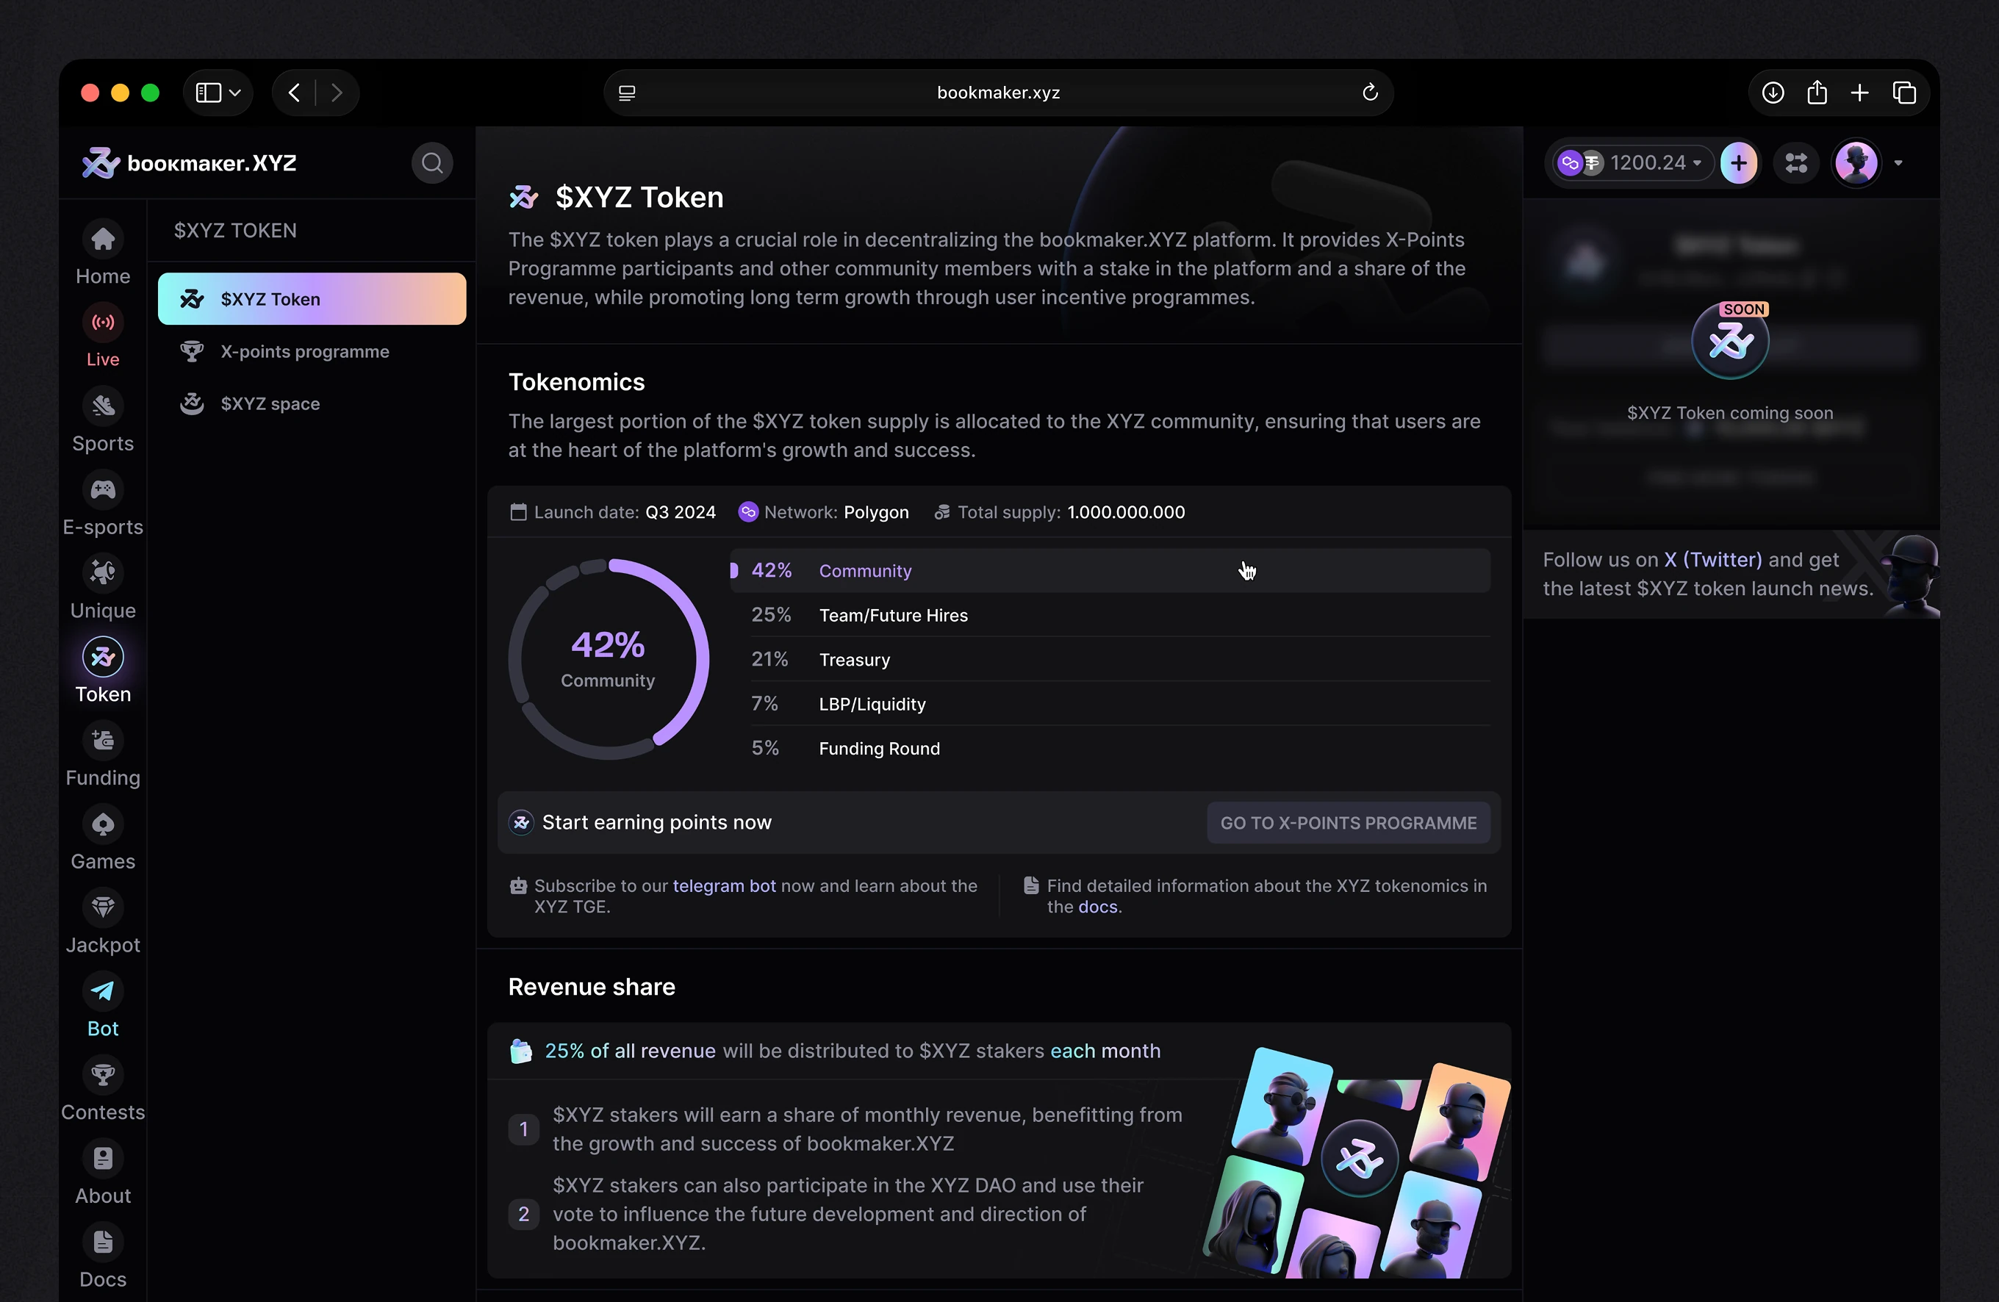1999x1302 pixels.
Task: Open the search icon in sidebar header
Action: tap(431, 163)
